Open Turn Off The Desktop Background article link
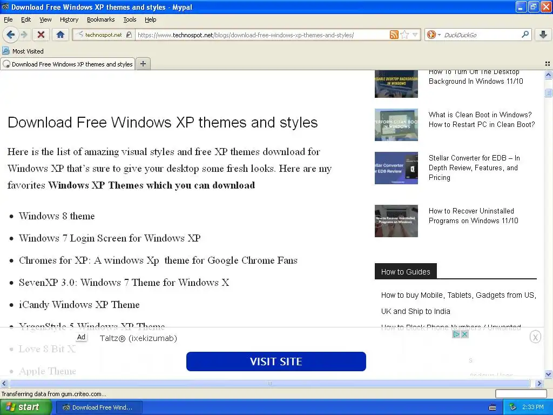 pyautogui.click(x=475, y=78)
